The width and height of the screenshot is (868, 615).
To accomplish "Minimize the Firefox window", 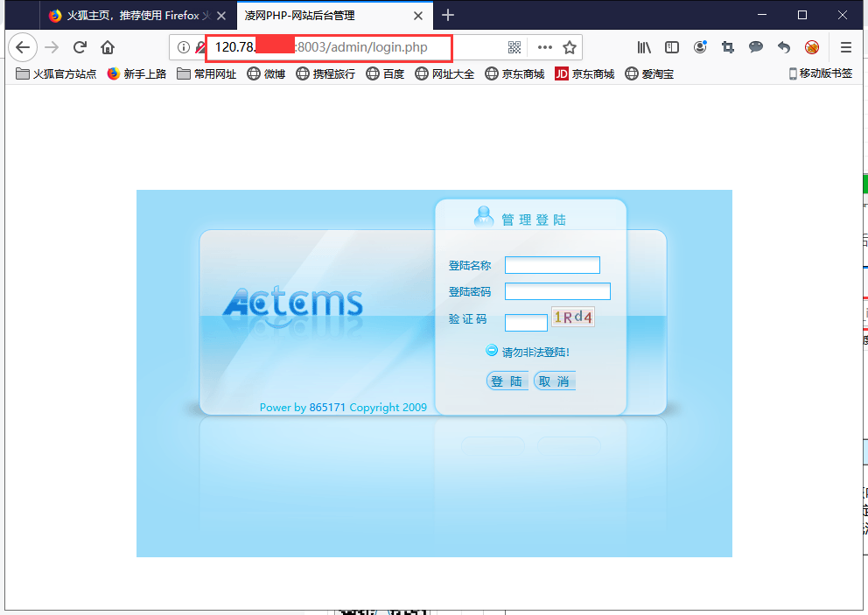I will [x=762, y=15].
